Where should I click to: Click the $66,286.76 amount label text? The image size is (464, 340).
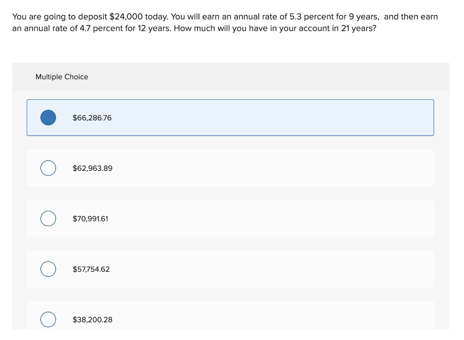pos(92,117)
